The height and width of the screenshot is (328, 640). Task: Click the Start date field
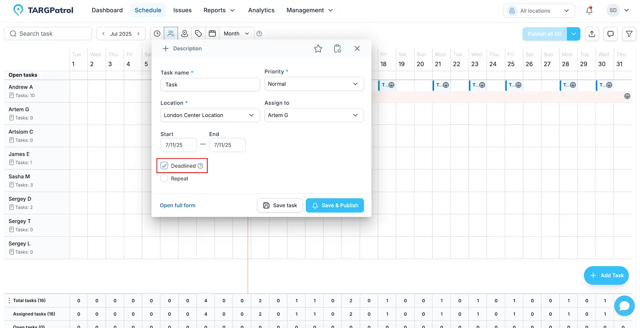(x=179, y=145)
